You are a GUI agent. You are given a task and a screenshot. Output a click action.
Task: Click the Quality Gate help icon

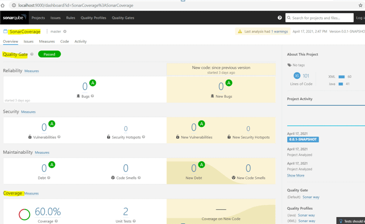(x=32, y=54)
